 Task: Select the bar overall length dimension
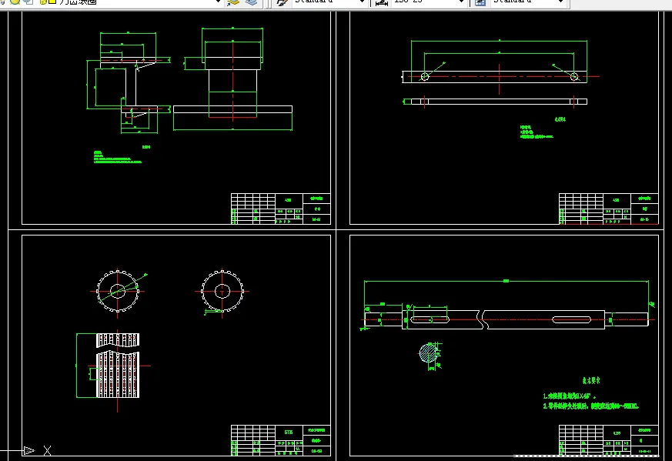pos(499,41)
